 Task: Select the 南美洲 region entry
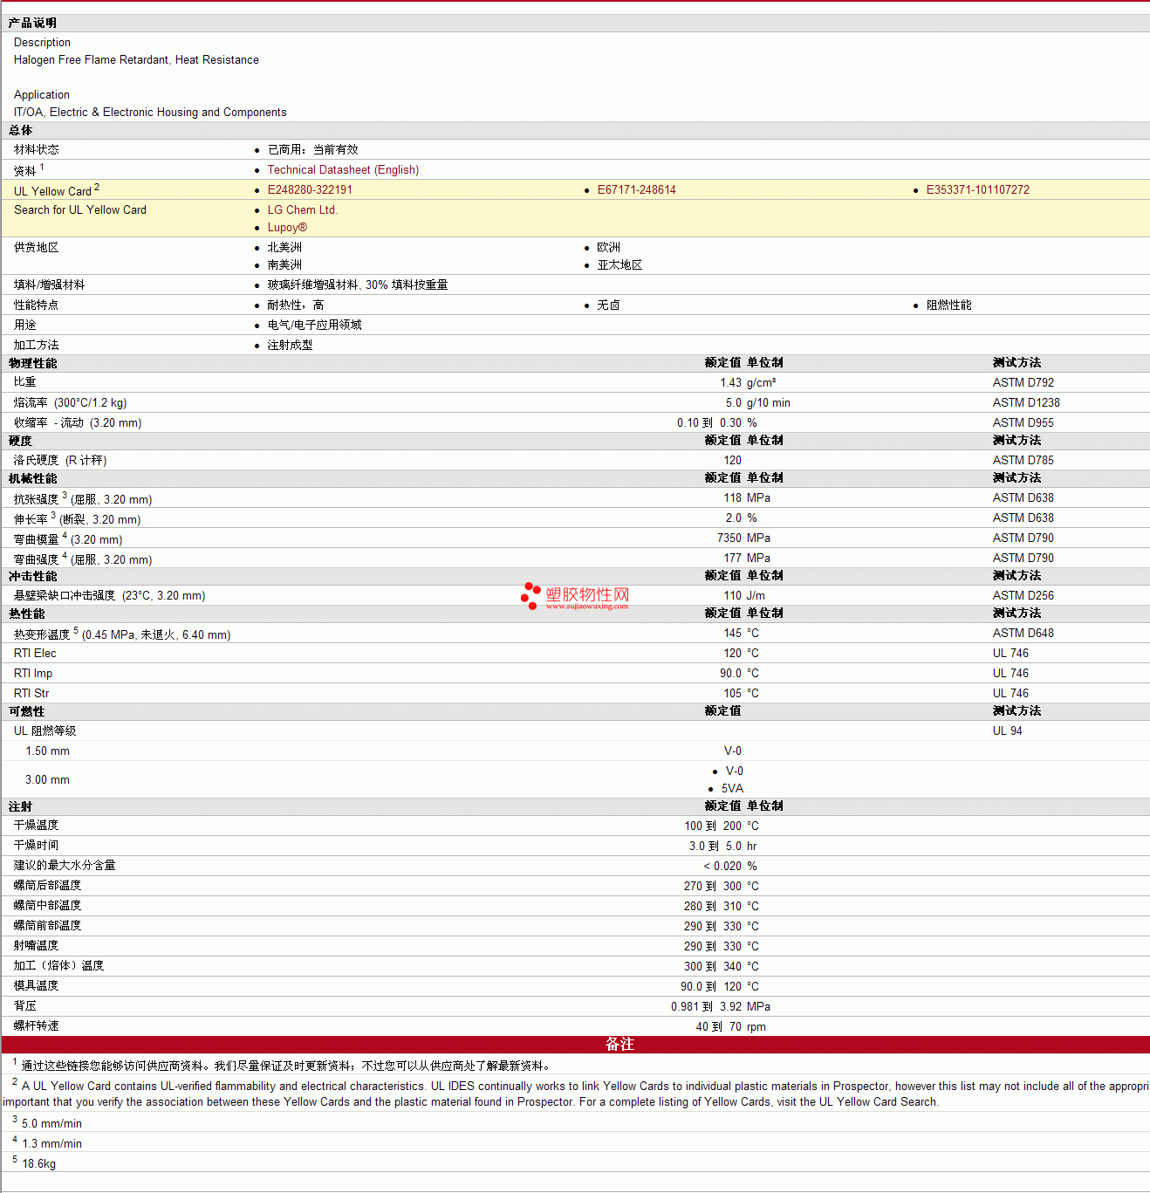pyautogui.click(x=284, y=265)
